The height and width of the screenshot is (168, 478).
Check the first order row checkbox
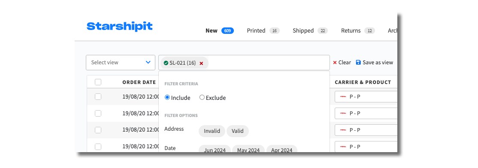tap(98, 97)
